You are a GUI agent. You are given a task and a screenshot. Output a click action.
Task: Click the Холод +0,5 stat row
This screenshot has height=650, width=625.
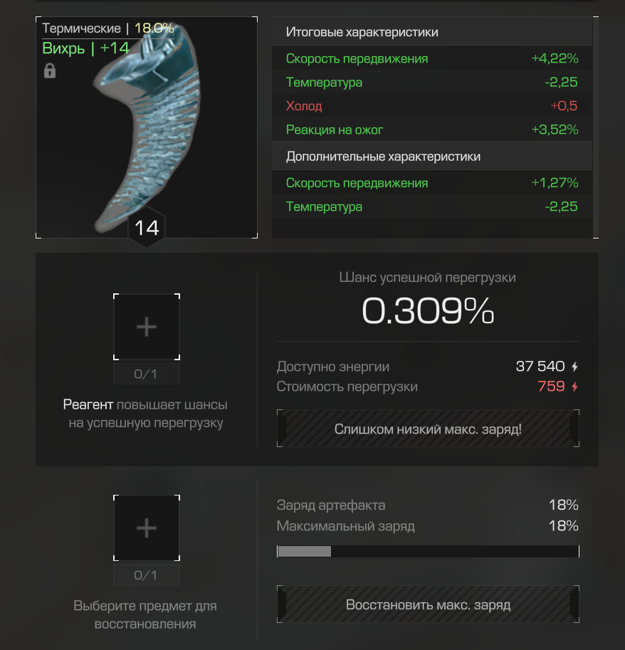point(432,105)
